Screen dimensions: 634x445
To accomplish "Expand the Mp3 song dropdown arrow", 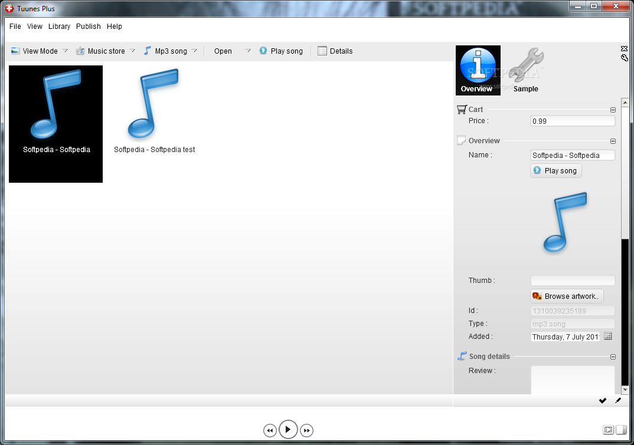I will tap(194, 51).
